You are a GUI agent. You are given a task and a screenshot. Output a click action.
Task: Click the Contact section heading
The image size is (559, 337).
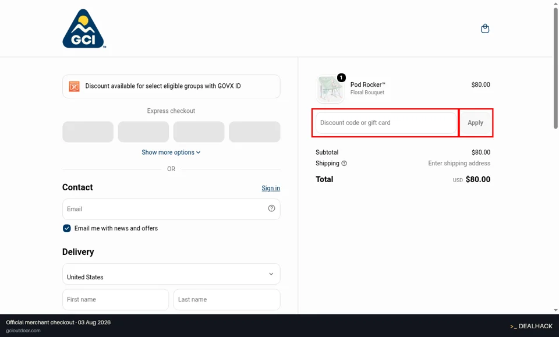(x=77, y=187)
